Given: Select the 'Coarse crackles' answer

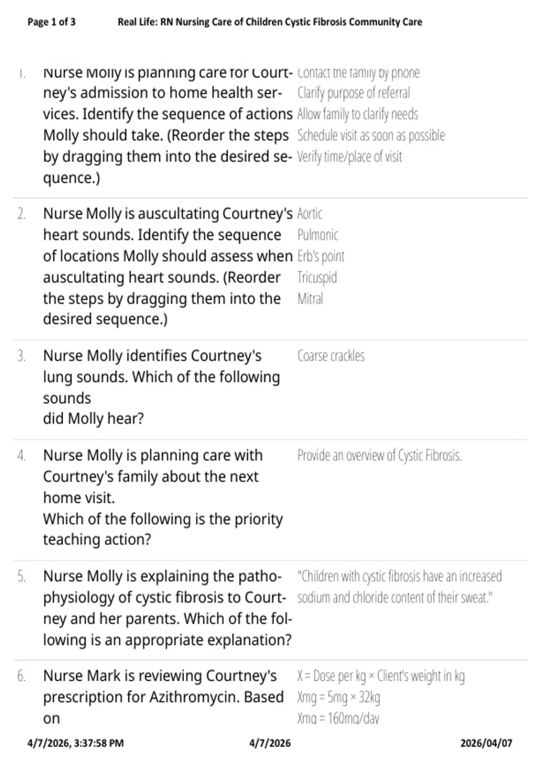Looking at the screenshot, I should click(331, 356).
